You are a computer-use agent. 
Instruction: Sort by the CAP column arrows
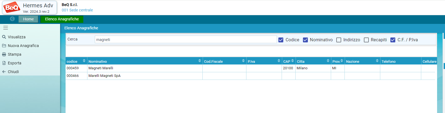pos(293,61)
